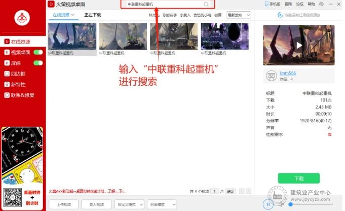
Task: Click the green 下载 button
Action: (x=299, y=178)
